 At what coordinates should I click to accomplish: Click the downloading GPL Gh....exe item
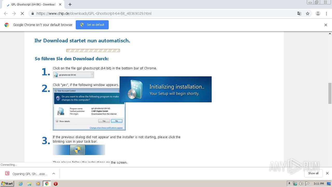30,174
